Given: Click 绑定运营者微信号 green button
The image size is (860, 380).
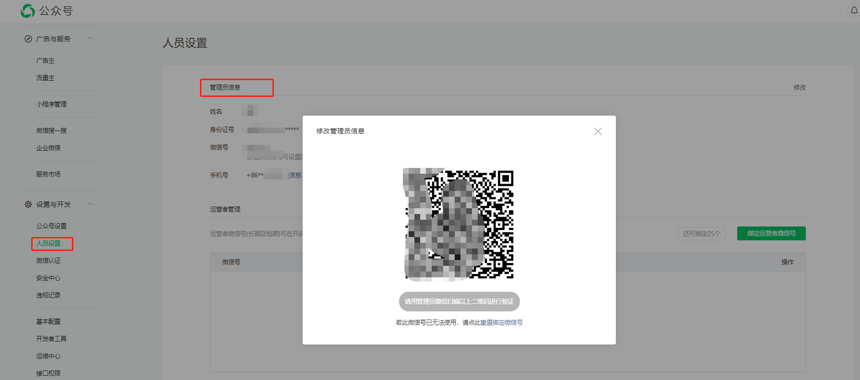Looking at the screenshot, I should 771,234.
